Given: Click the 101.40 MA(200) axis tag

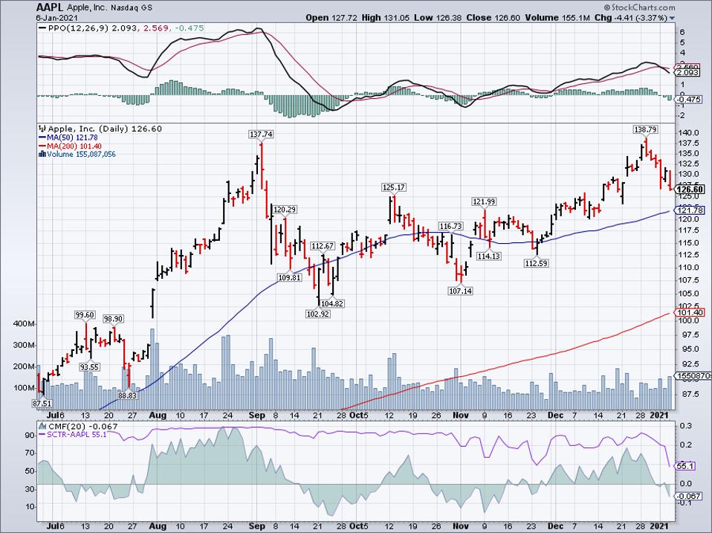Looking at the screenshot, I should (x=690, y=312).
